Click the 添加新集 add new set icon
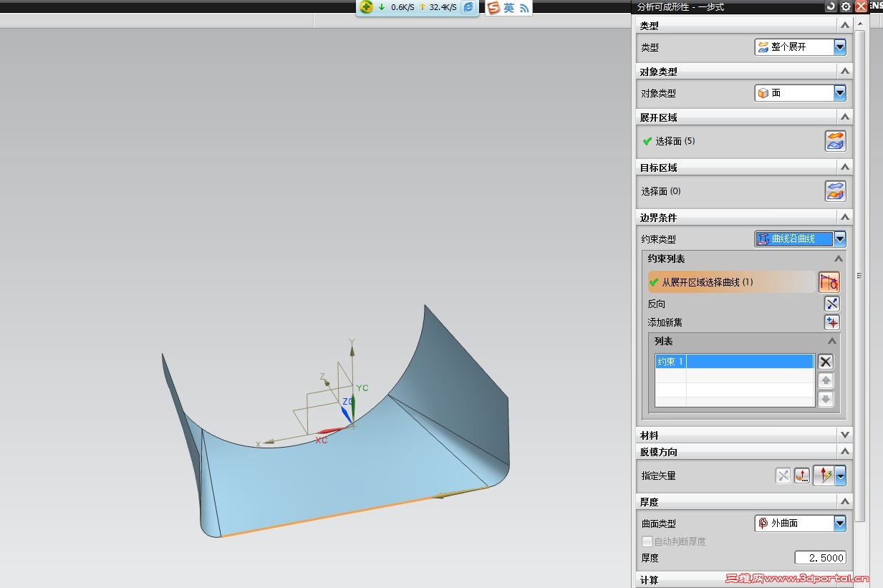The height and width of the screenshot is (588, 883). pos(832,322)
